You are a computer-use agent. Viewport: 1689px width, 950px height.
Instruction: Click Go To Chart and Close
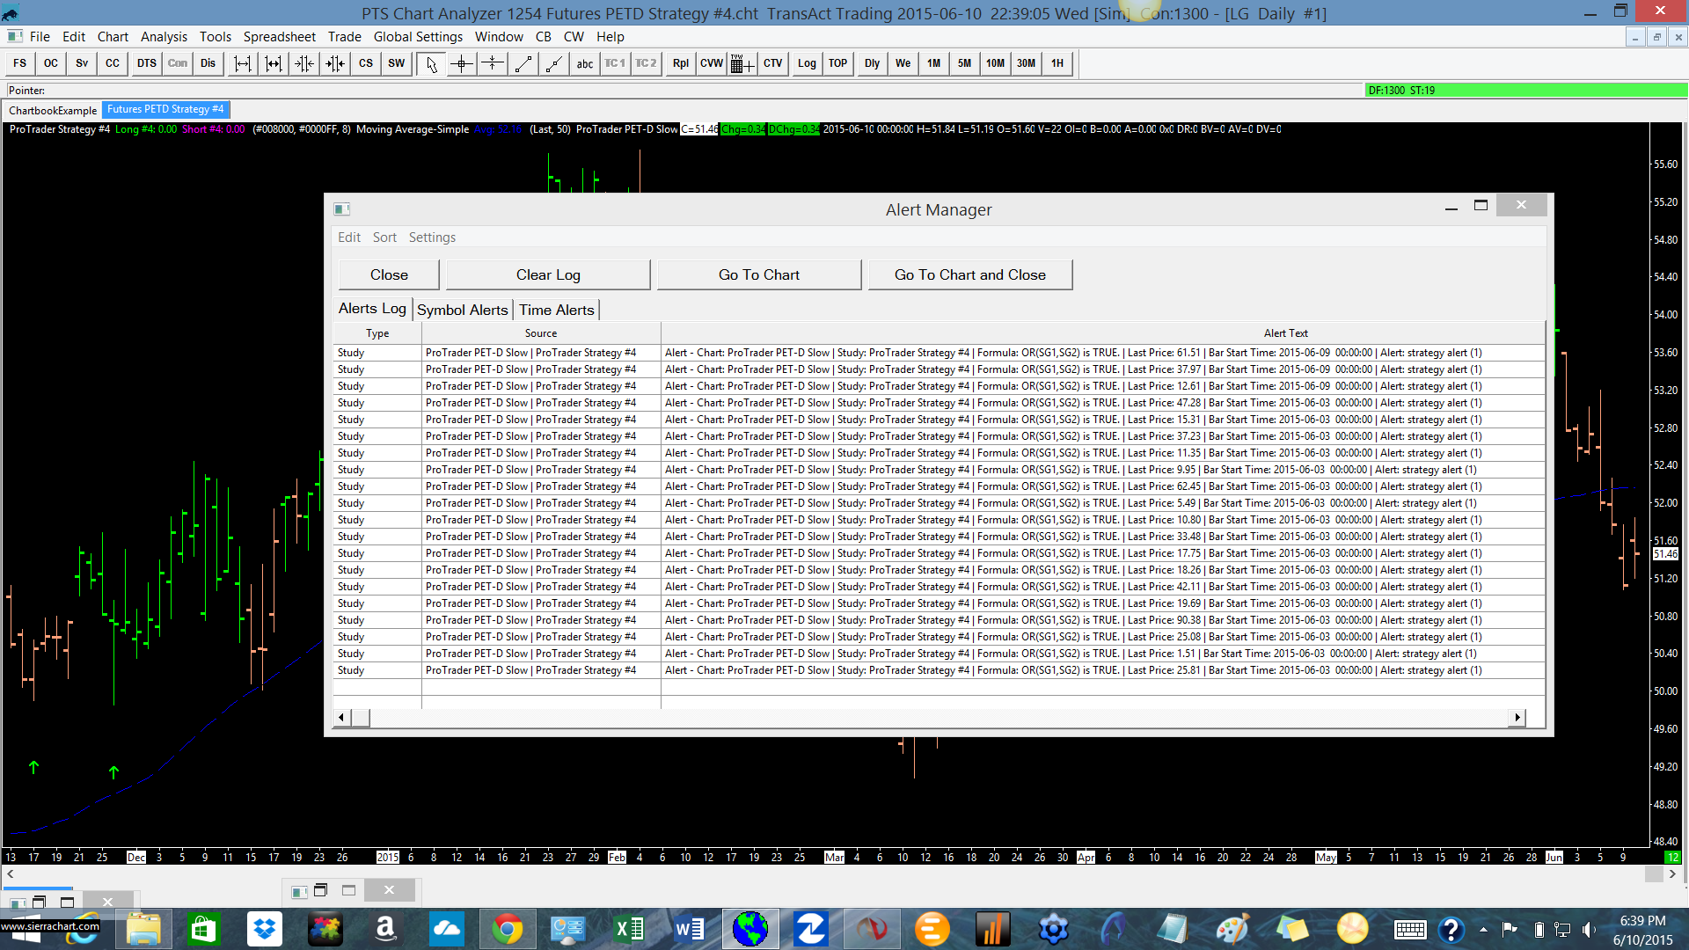(x=969, y=274)
